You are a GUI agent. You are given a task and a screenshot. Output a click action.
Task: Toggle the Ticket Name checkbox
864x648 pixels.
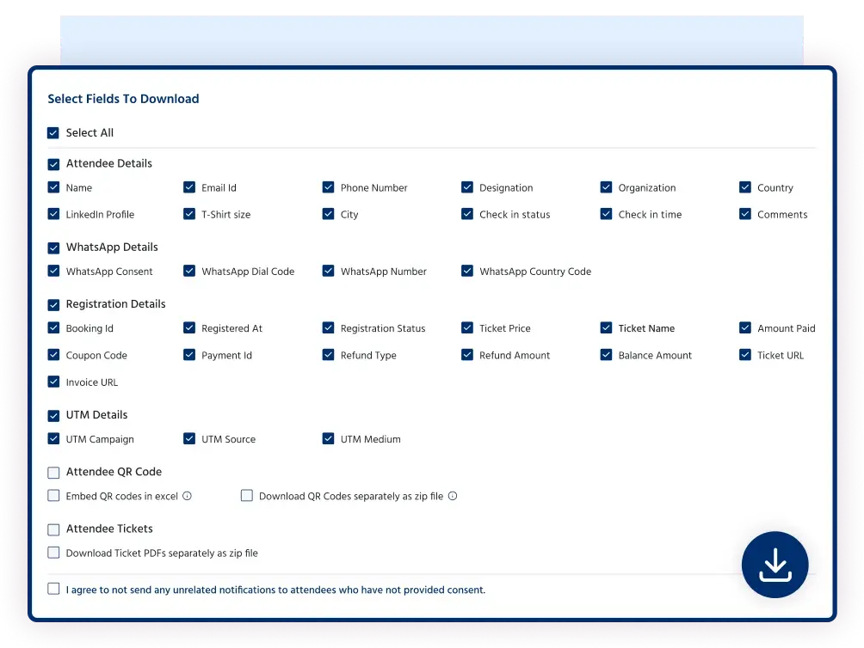click(x=606, y=327)
